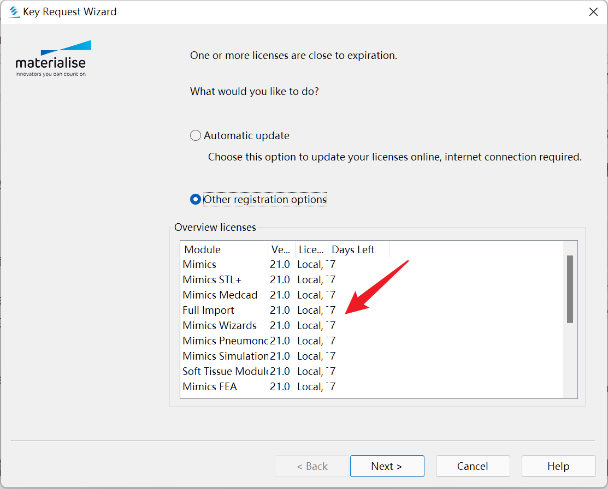Viewport: 608px width, 489px height.
Task: Click the disabled Back button
Action: click(x=312, y=466)
